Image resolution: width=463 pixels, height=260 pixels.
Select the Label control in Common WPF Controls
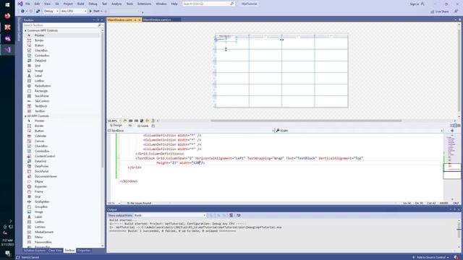38,76
